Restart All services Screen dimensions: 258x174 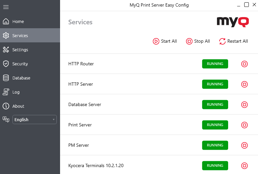point(233,41)
